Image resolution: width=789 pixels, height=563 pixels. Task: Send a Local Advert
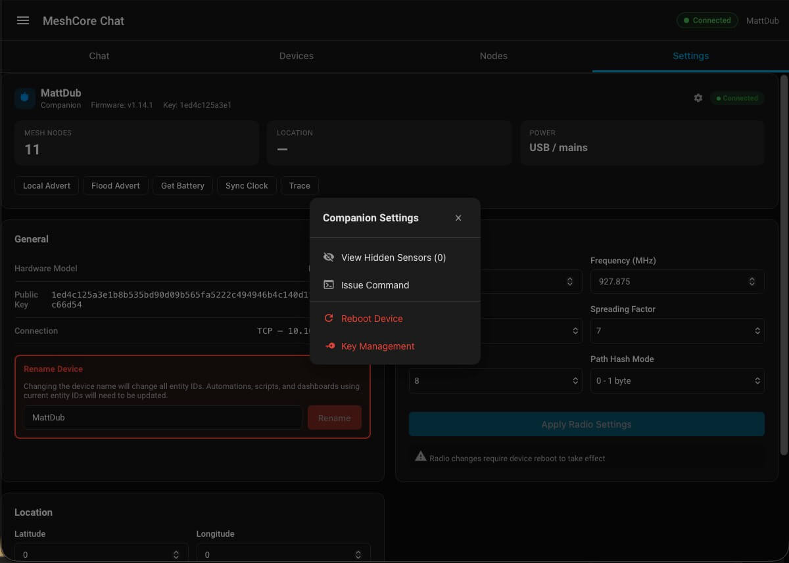[x=47, y=186]
